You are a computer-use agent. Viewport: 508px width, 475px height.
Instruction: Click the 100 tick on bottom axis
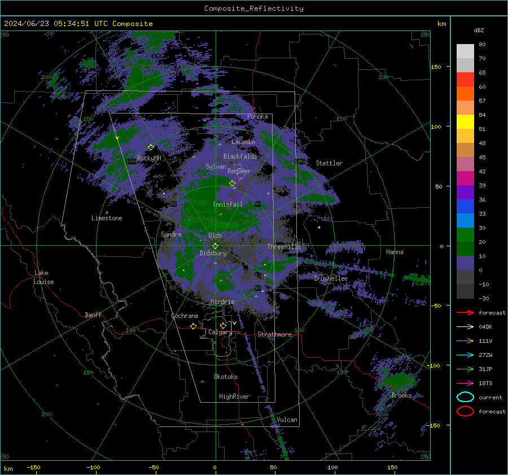point(332,467)
